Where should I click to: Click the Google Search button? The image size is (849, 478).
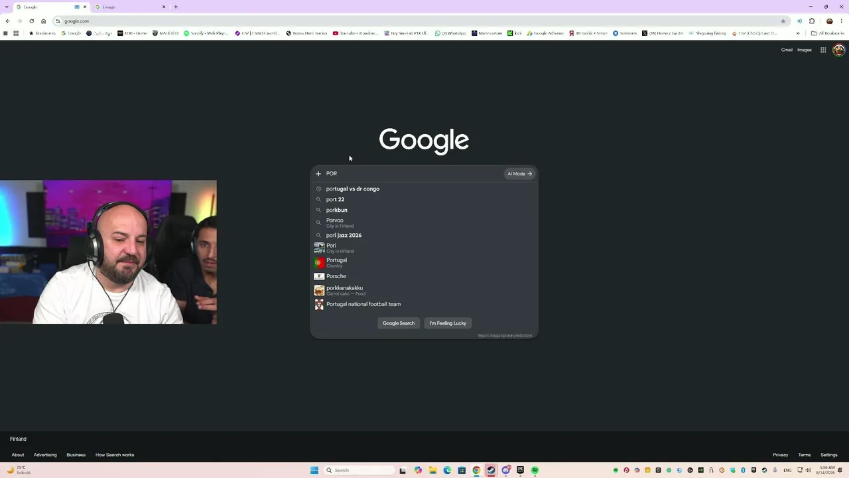tap(399, 323)
